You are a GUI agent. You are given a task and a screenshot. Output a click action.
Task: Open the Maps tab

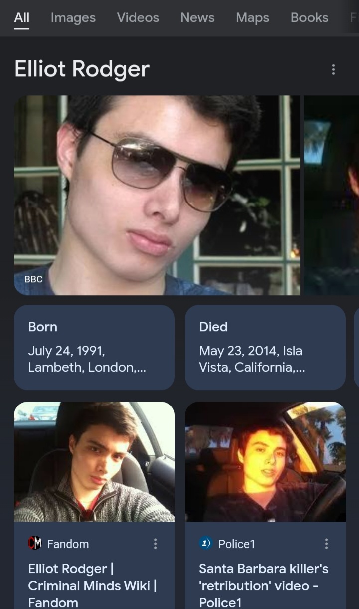coord(252,18)
